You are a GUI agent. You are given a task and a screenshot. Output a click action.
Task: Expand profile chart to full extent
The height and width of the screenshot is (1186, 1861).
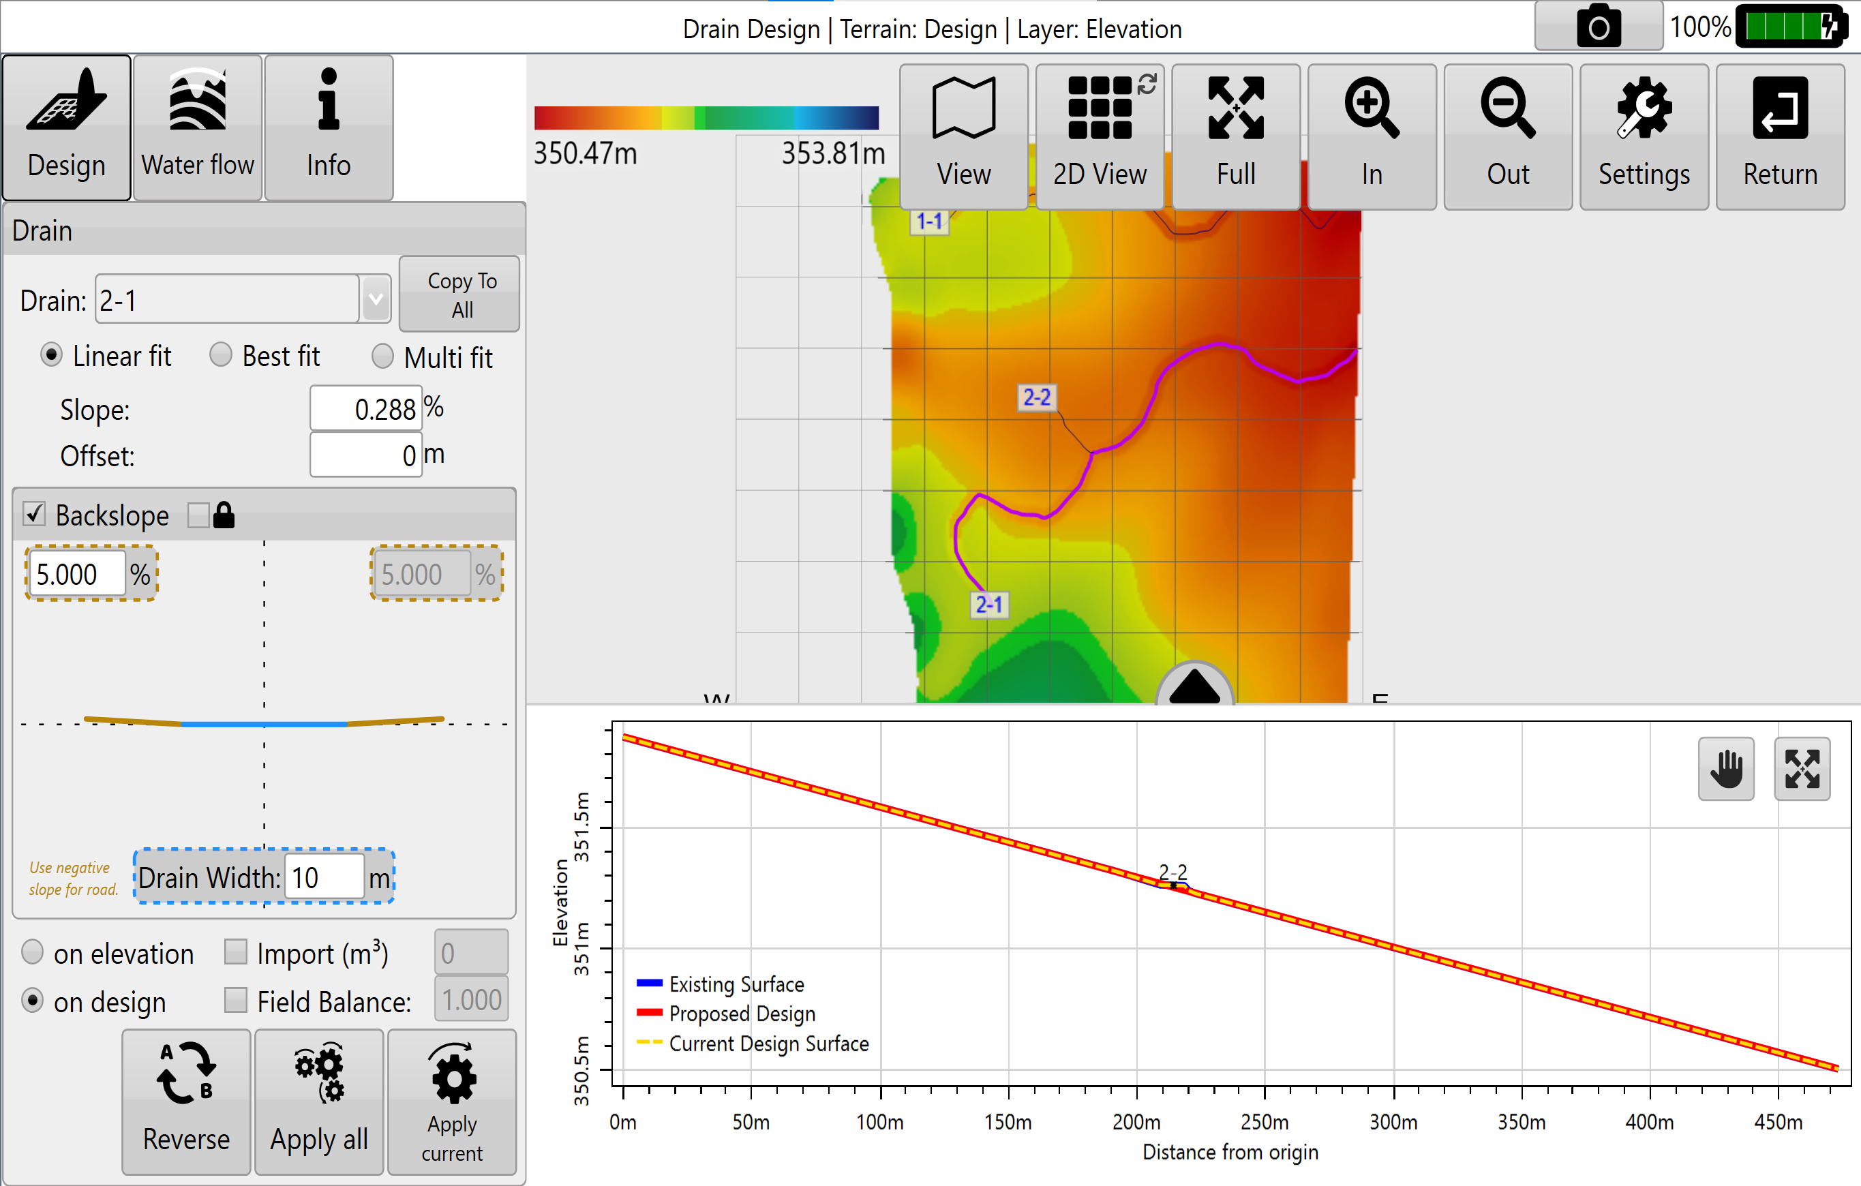click(x=1802, y=769)
